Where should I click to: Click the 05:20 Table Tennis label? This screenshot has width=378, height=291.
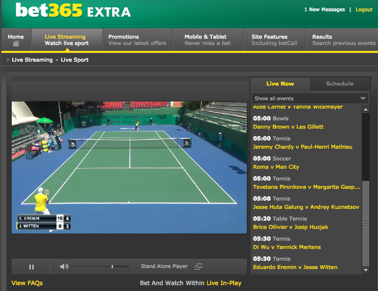click(280, 219)
